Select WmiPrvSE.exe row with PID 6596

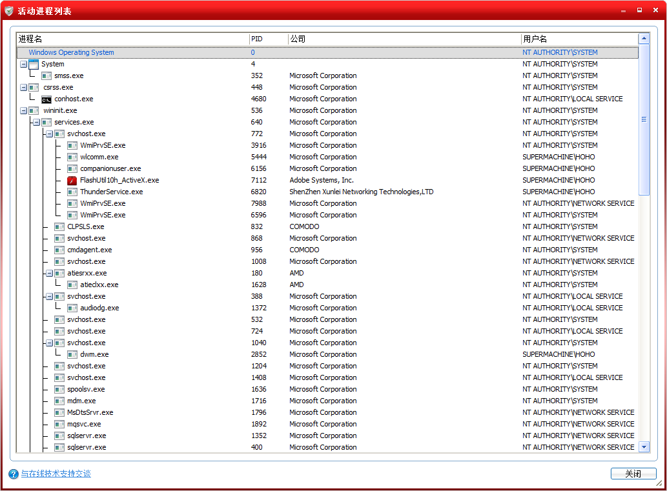[327, 215]
